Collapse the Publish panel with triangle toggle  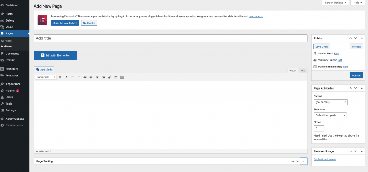(362, 38)
